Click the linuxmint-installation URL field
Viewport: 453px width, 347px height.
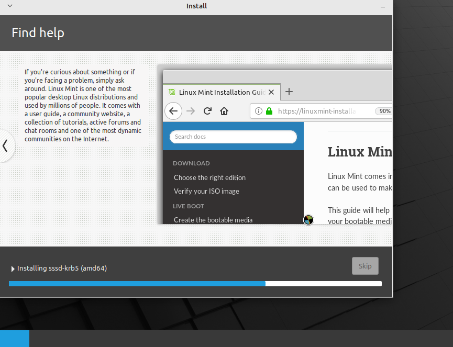pyautogui.click(x=321, y=111)
